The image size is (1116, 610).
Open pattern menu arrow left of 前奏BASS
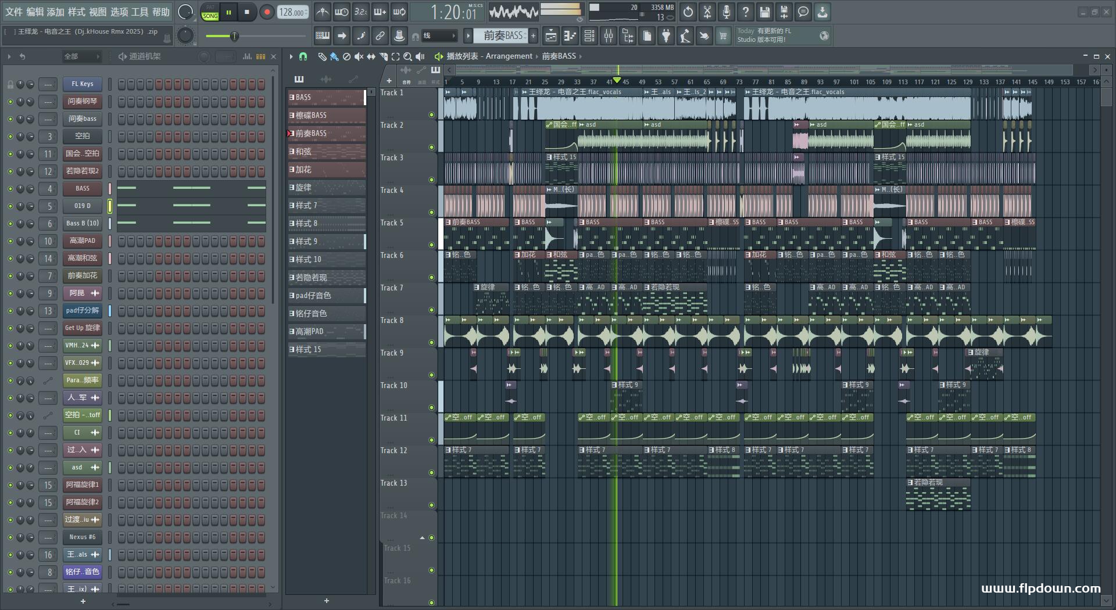(468, 36)
